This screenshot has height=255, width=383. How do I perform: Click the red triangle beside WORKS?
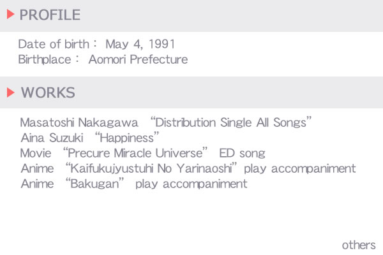[x=10, y=92]
